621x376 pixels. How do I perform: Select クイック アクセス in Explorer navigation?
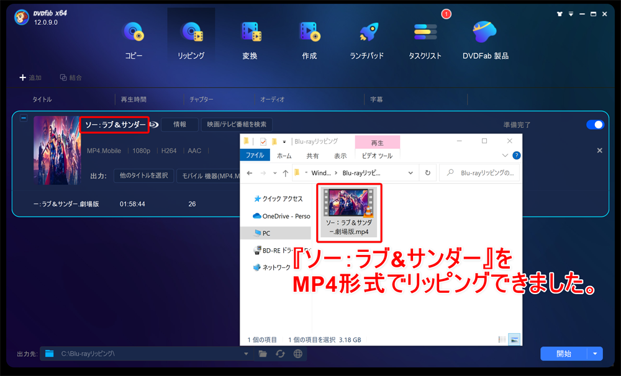(278, 199)
